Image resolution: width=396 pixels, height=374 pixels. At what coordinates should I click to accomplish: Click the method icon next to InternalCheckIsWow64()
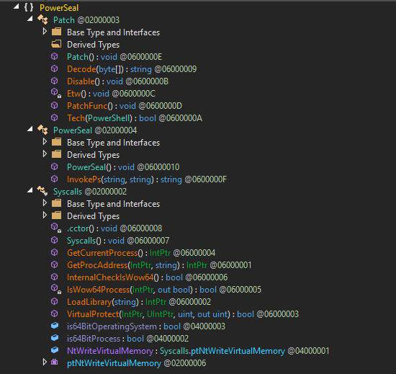point(54,277)
